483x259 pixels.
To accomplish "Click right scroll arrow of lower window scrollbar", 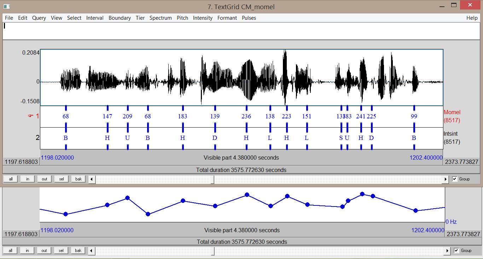I will pyautogui.click(x=447, y=251).
